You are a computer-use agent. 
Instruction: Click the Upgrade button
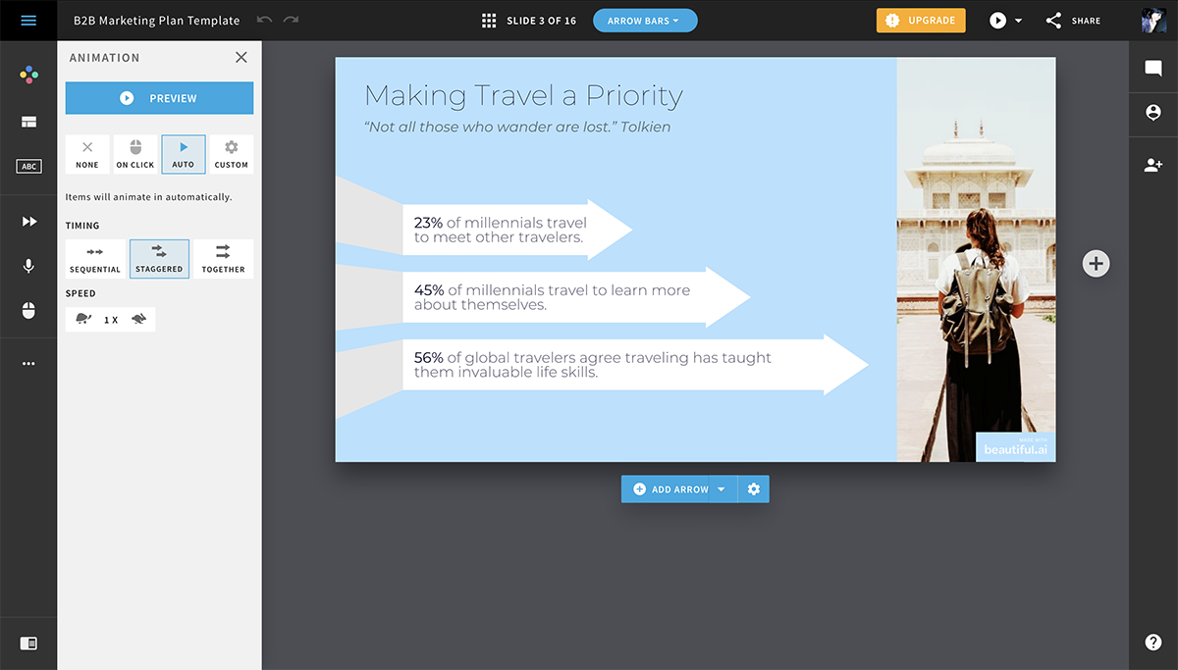pyautogui.click(x=921, y=21)
